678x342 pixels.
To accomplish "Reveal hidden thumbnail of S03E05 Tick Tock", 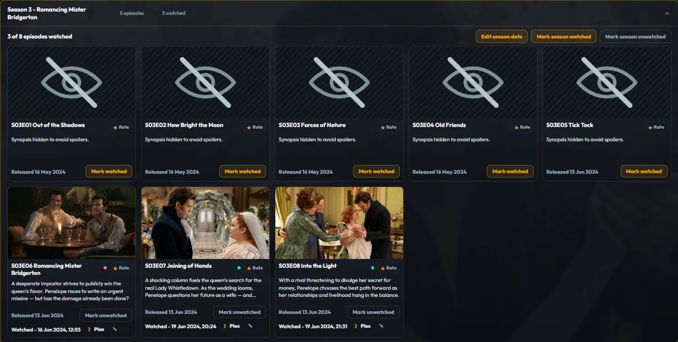I will [x=607, y=82].
